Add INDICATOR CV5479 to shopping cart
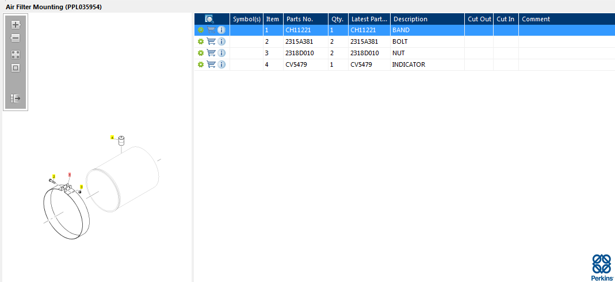Screen dimensions: 615x282 [x=211, y=64]
